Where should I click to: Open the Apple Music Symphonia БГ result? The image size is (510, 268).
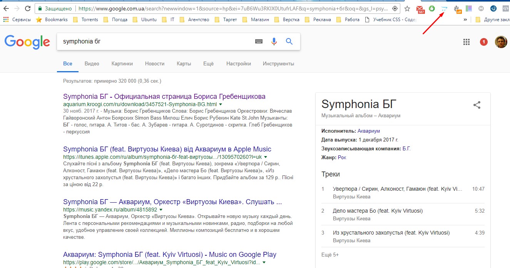coord(167,149)
